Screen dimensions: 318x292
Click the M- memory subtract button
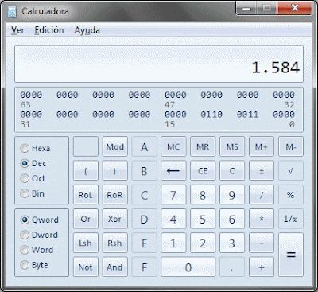(291, 146)
